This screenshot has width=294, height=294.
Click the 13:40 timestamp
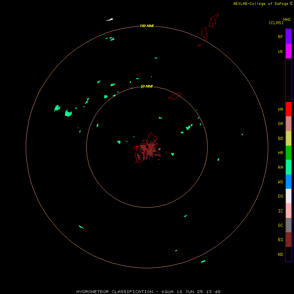pos(213,292)
